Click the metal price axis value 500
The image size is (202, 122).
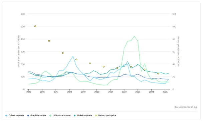23,26
